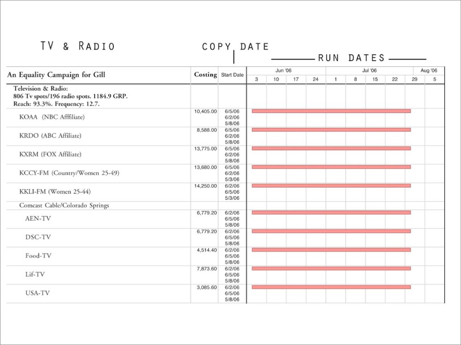Image resolution: width=461 pixels, height=345 pixels.
Task: Click the Reach: 93.3%. Frequency: 12.7. line
Action: pyautogui.click(x=56, y=104)
